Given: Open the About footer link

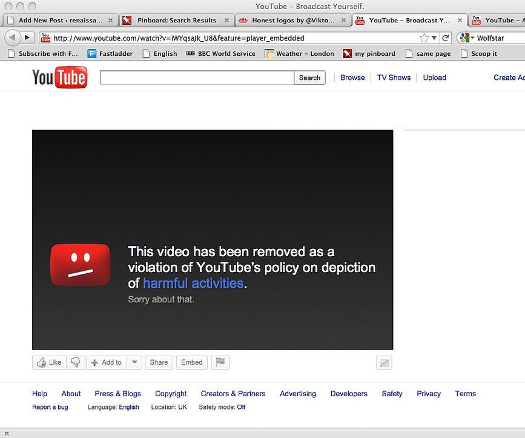Looking at the screenshot, I should (71, 394).
